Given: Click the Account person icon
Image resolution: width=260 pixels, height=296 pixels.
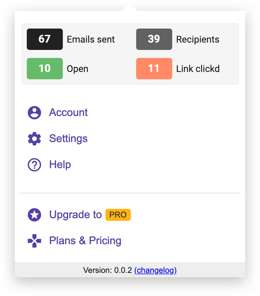Looking at the screenshot, I should point(34,112).
